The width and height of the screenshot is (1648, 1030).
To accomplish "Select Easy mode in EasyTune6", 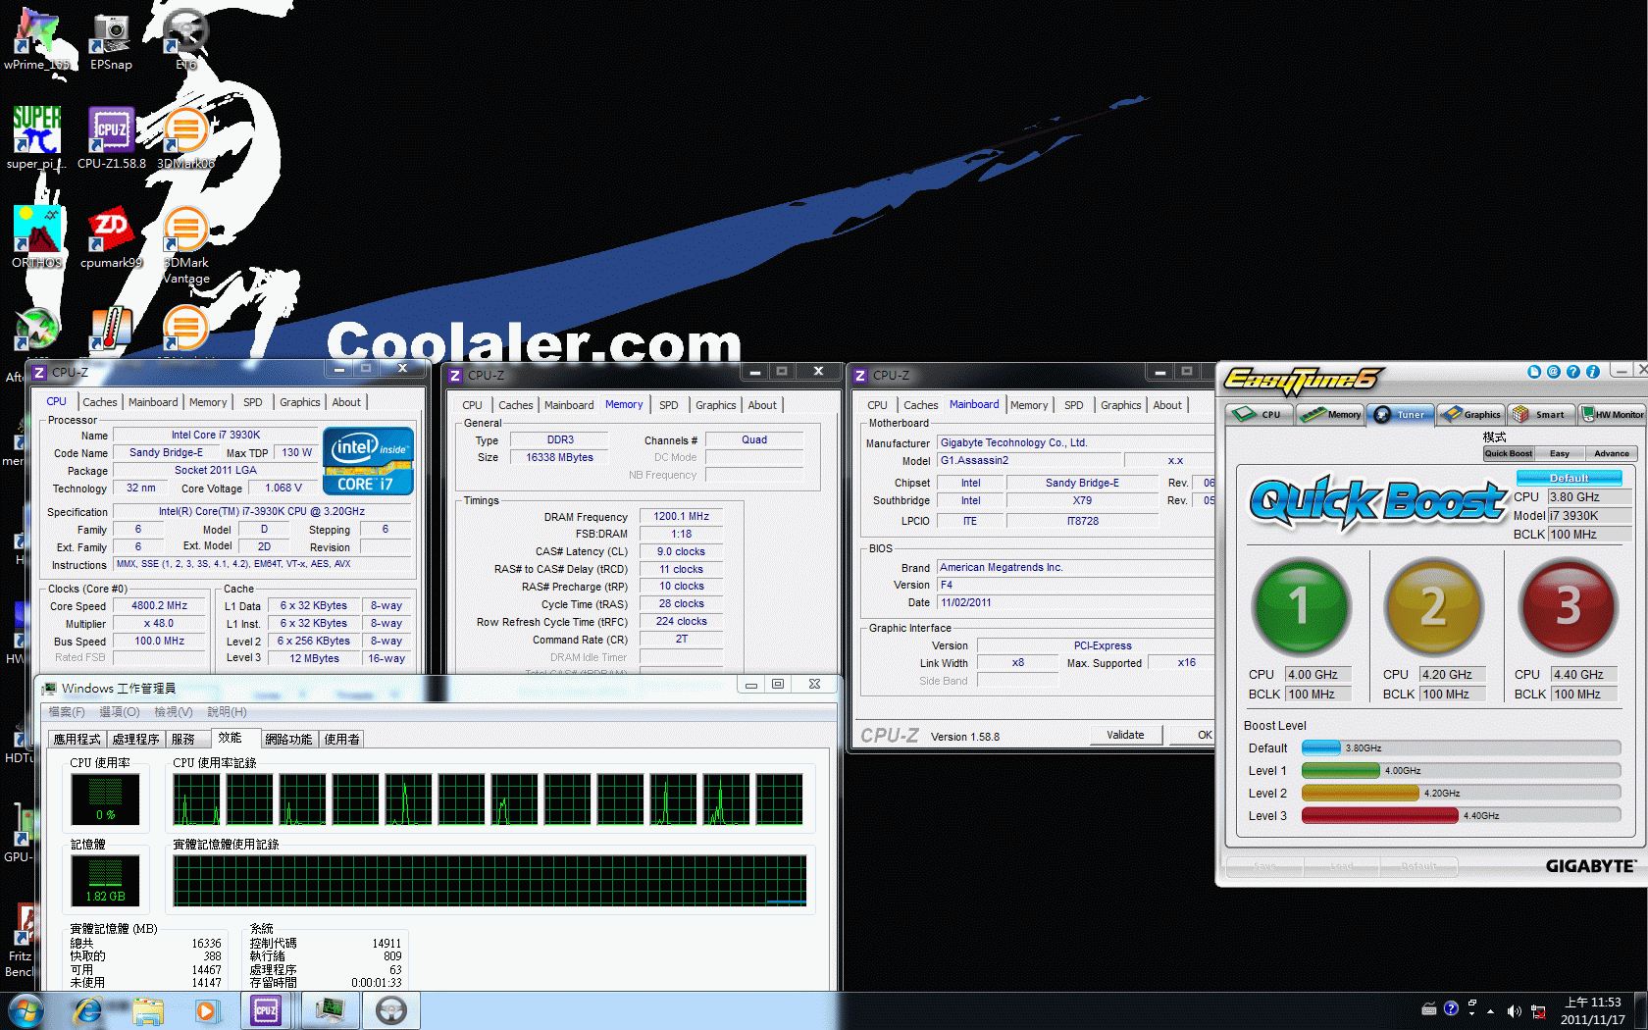I will coord(1560,453).
